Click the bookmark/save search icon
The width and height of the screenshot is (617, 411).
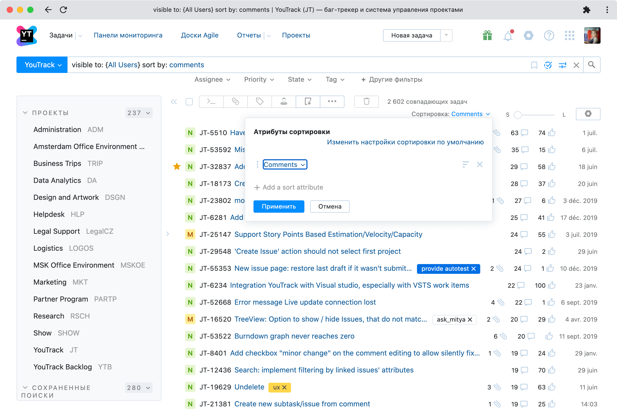[533, 64]
